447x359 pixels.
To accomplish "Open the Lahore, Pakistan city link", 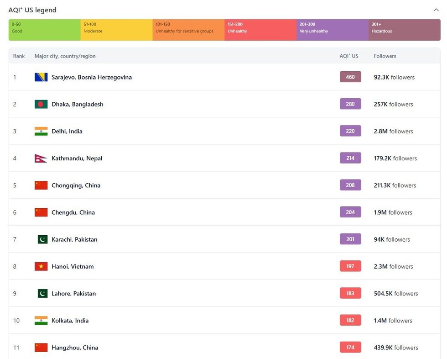I will click(x=73, y=294).
